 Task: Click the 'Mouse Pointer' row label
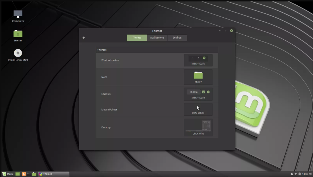[109, 110]
